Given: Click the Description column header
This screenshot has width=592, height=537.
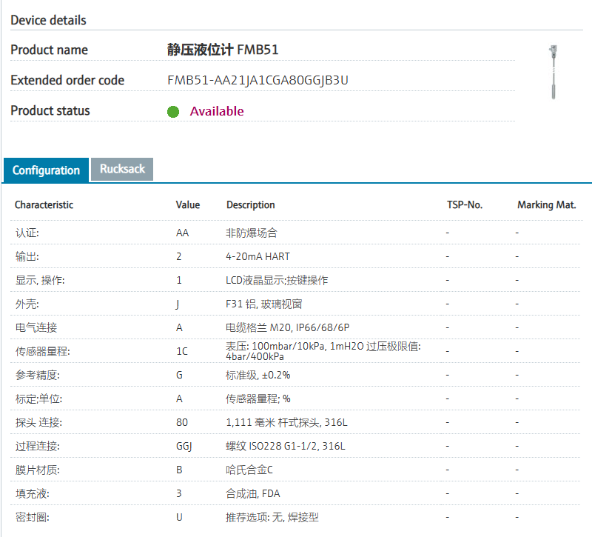Looking at the screenshot, I should tap(250, 205).
